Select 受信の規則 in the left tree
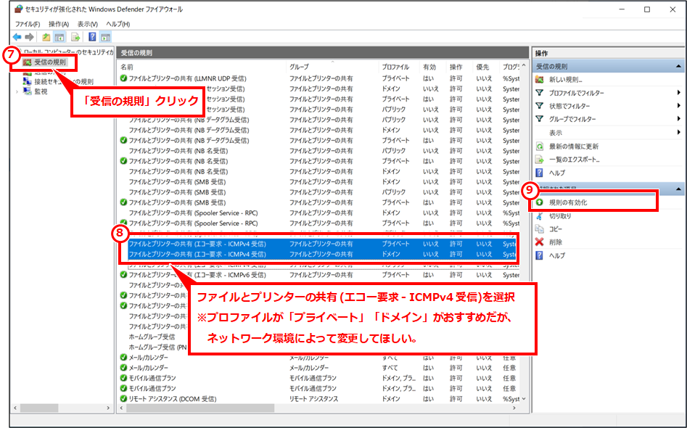This screenshot has width=687, height=428. click(50, 62)
